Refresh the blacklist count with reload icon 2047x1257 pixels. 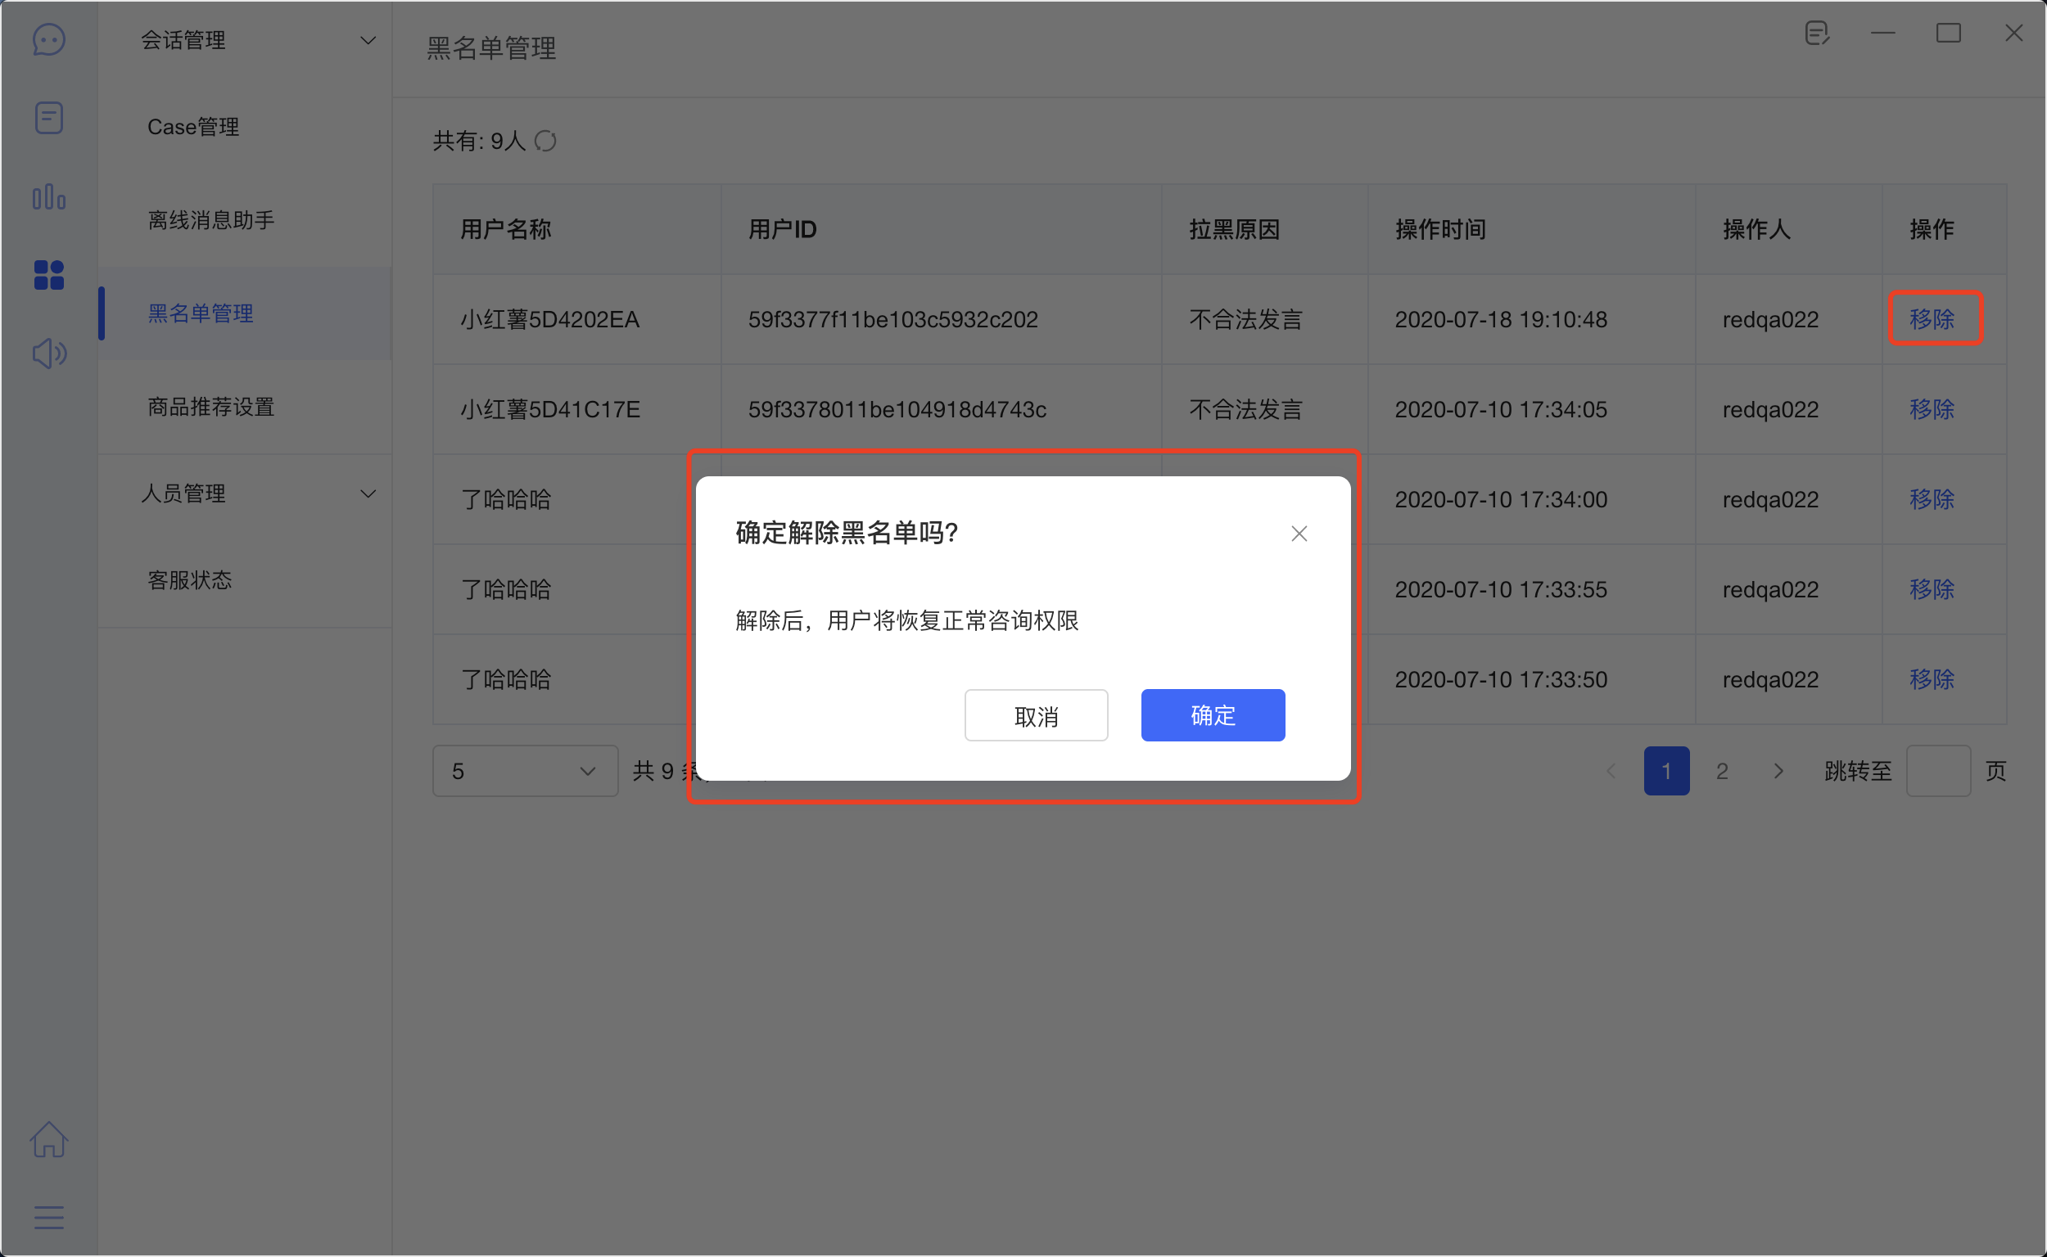(545, 142)
